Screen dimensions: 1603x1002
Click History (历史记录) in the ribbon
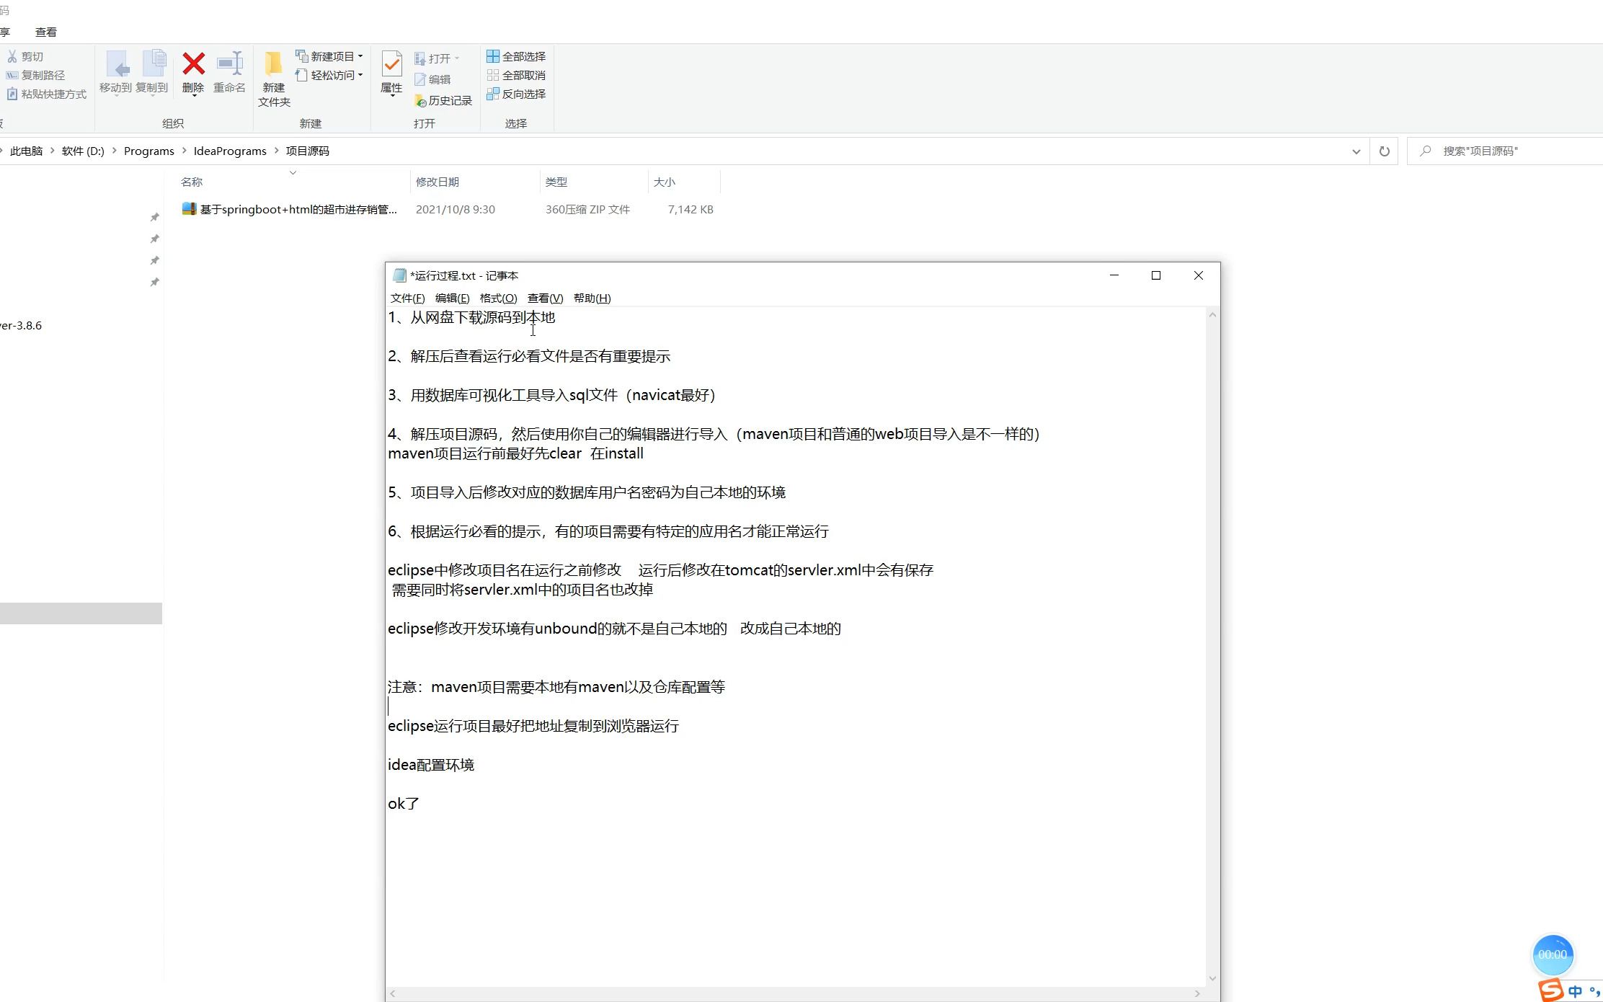(443, 100)
